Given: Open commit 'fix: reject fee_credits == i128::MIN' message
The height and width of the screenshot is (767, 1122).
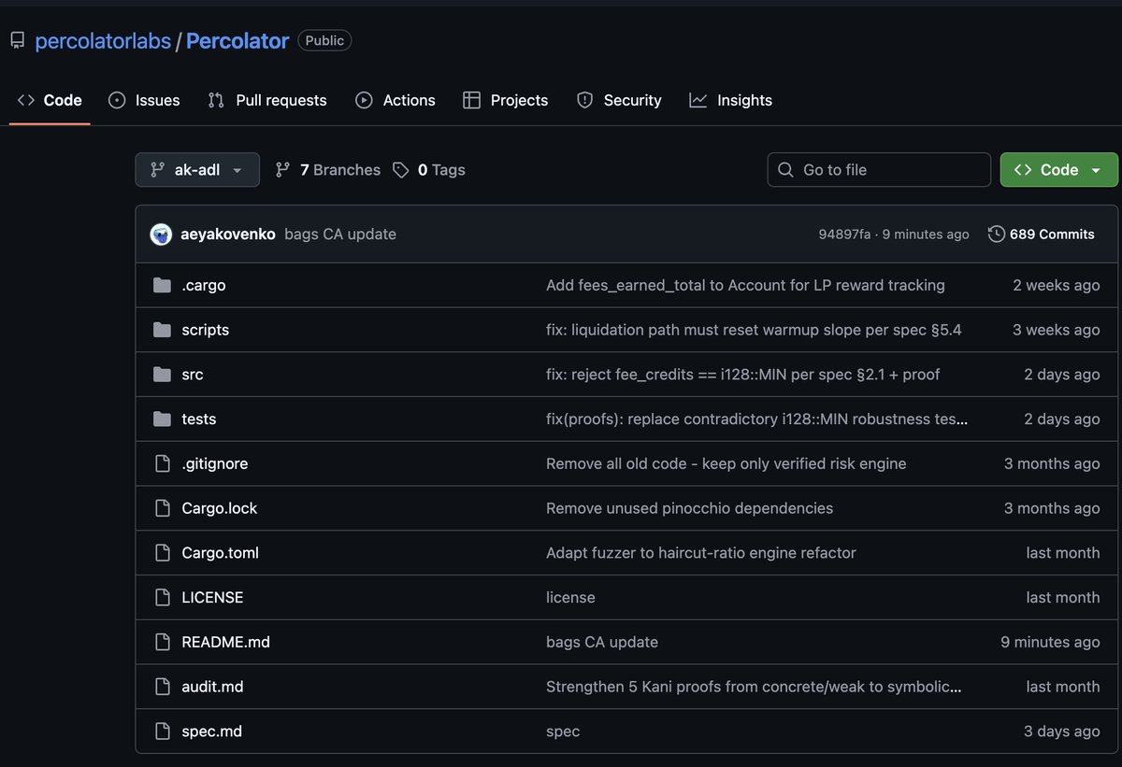Looking at the screenshot, I should (x=743, y=375).
